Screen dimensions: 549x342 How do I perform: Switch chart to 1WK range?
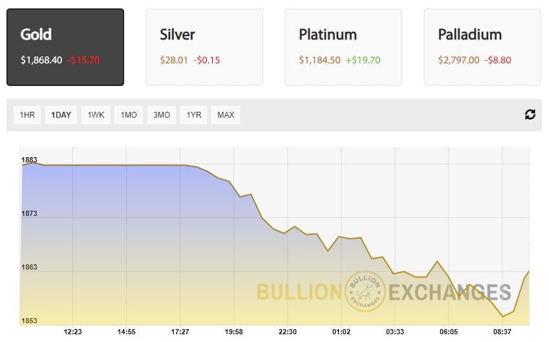pos(96,115)
